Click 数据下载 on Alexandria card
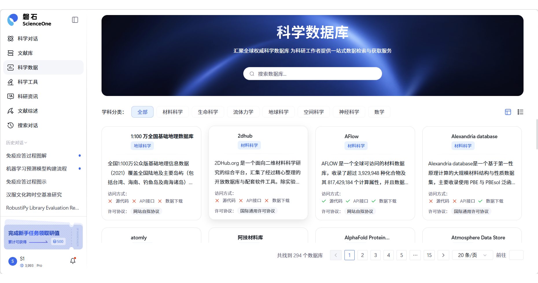The width and height of the screenshot is (538, 283). click(494, 201)
